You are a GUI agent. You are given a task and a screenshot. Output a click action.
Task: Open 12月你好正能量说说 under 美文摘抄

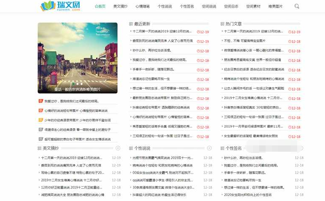click(x=72, y=188)
